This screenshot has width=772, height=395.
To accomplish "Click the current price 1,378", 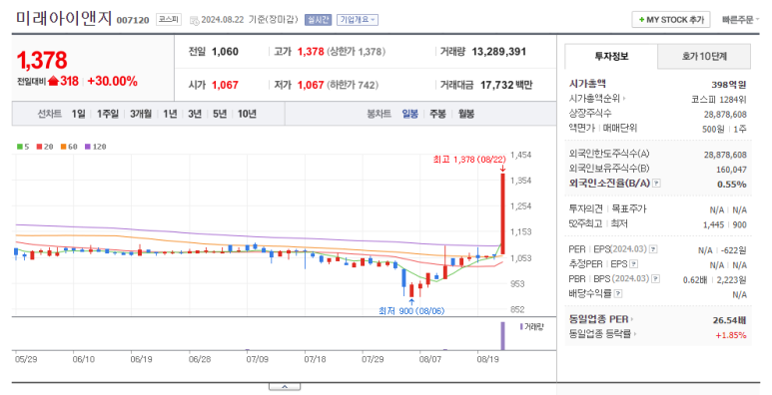I will 42,60.
